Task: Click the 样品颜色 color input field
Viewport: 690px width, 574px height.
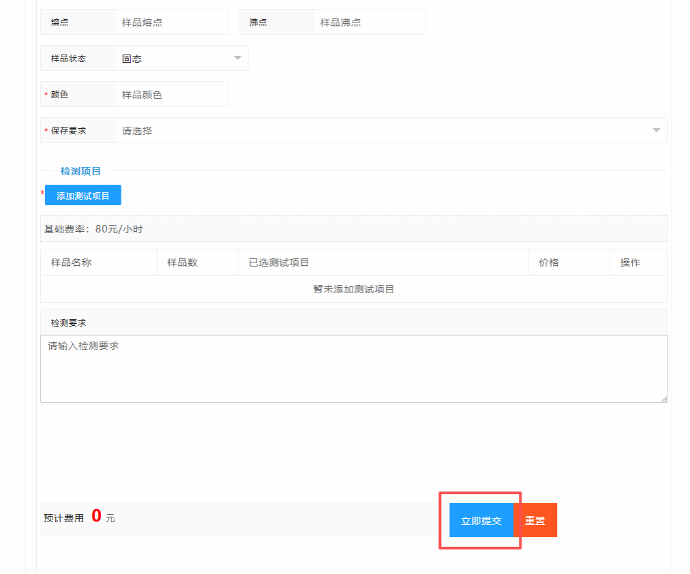Action: pyautogui.click(x=171, y=94)
